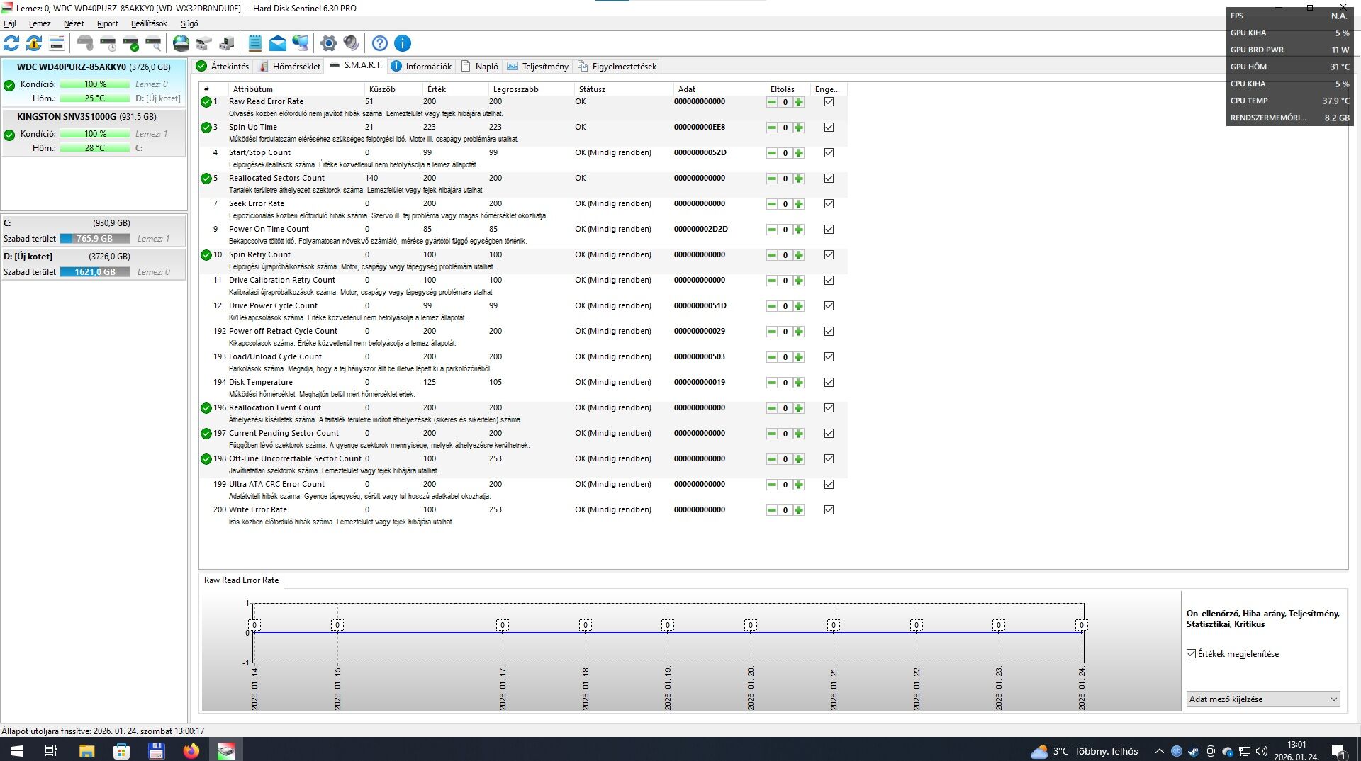Open help with the question mark icon
The width and height of the screenshot is (1361, 761).
[x=380, y=43]
